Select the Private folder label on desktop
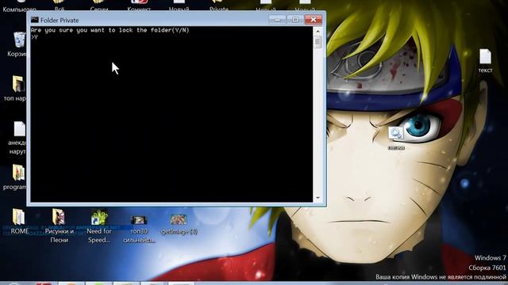Viewport: 508px width, 285px height. tap(219, 9)
